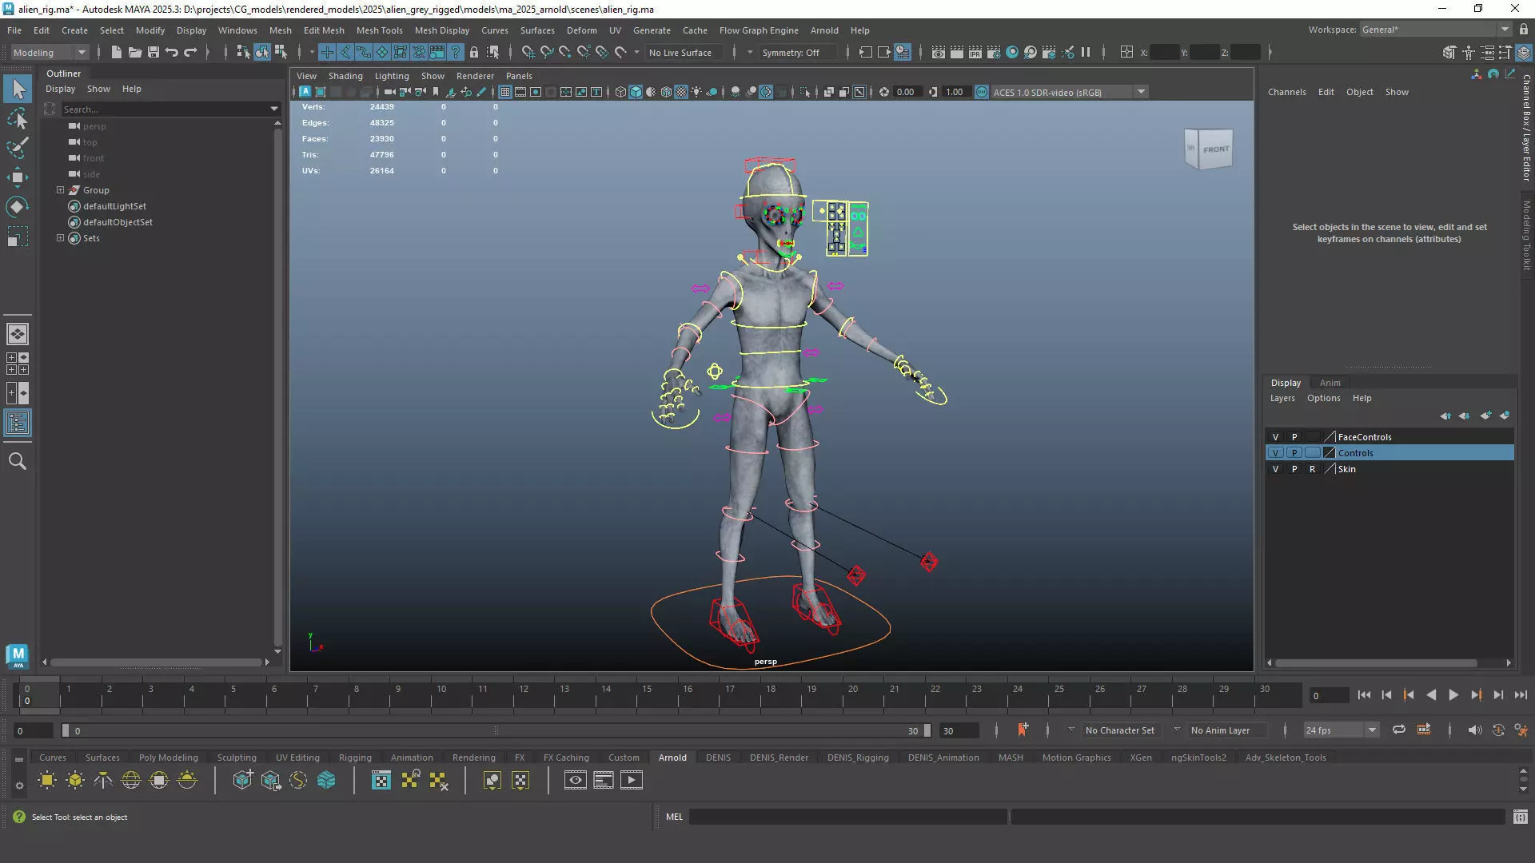Toggle visibility V of FaceControls layer
Image resolution: width=1535 pixels, height=863 pixels.
click(1275, 437)
